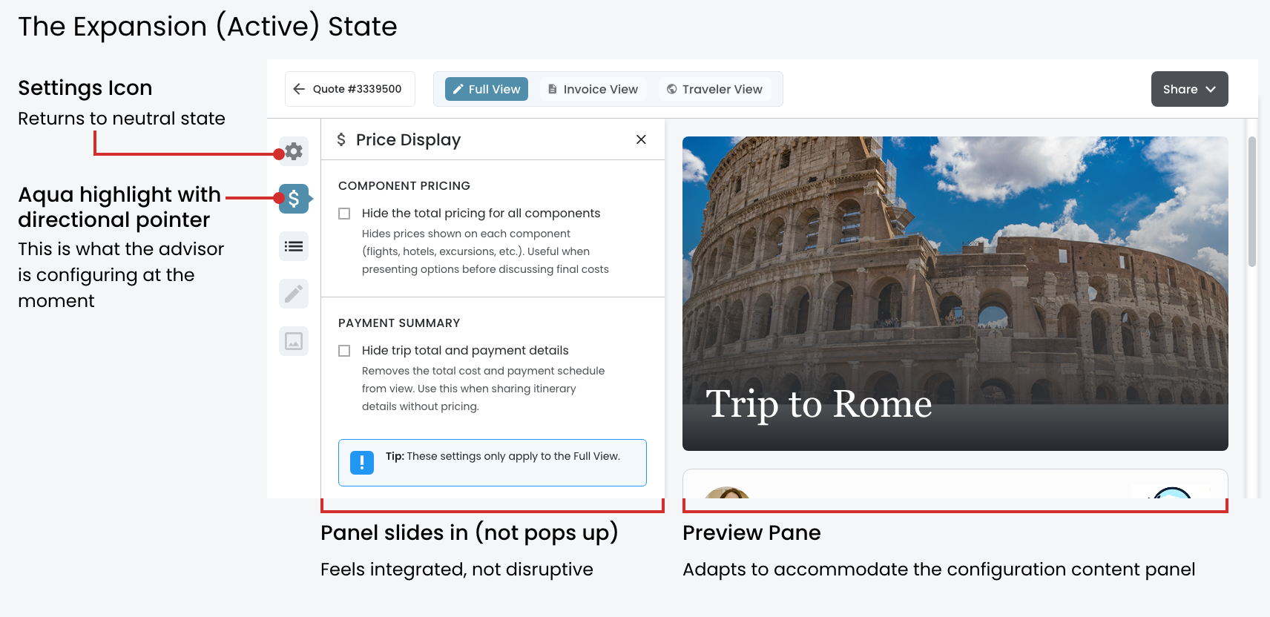Check Hide the total pricing for all components

(344, 214)
